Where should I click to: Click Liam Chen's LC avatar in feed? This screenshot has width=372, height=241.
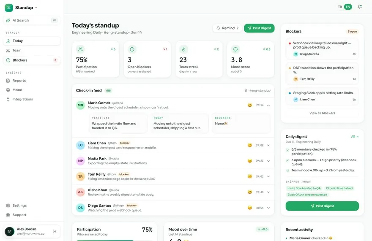point(80,145)
